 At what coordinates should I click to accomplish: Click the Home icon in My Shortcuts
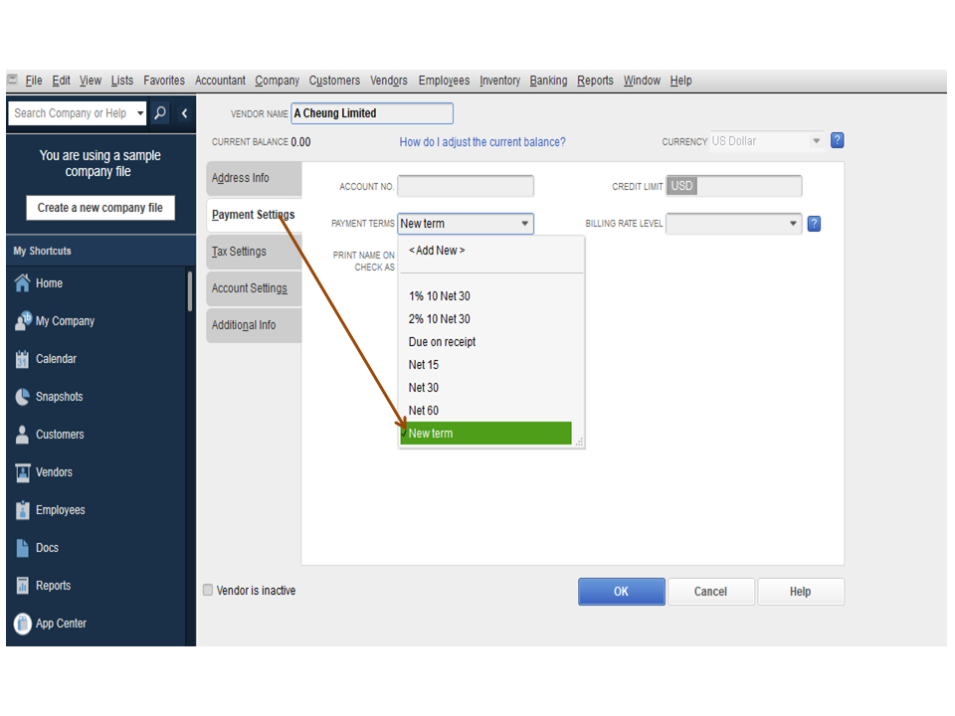coord(23,283)
